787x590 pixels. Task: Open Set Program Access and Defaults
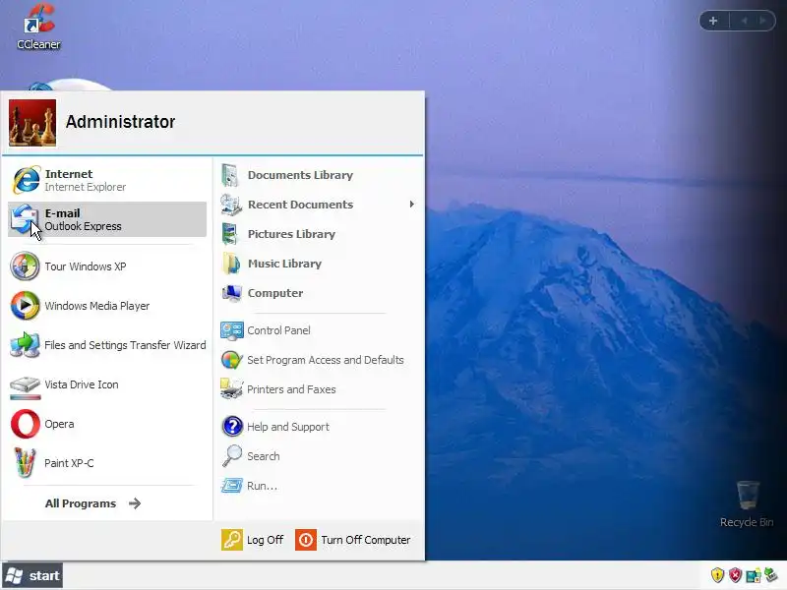[x=319, y=360]
